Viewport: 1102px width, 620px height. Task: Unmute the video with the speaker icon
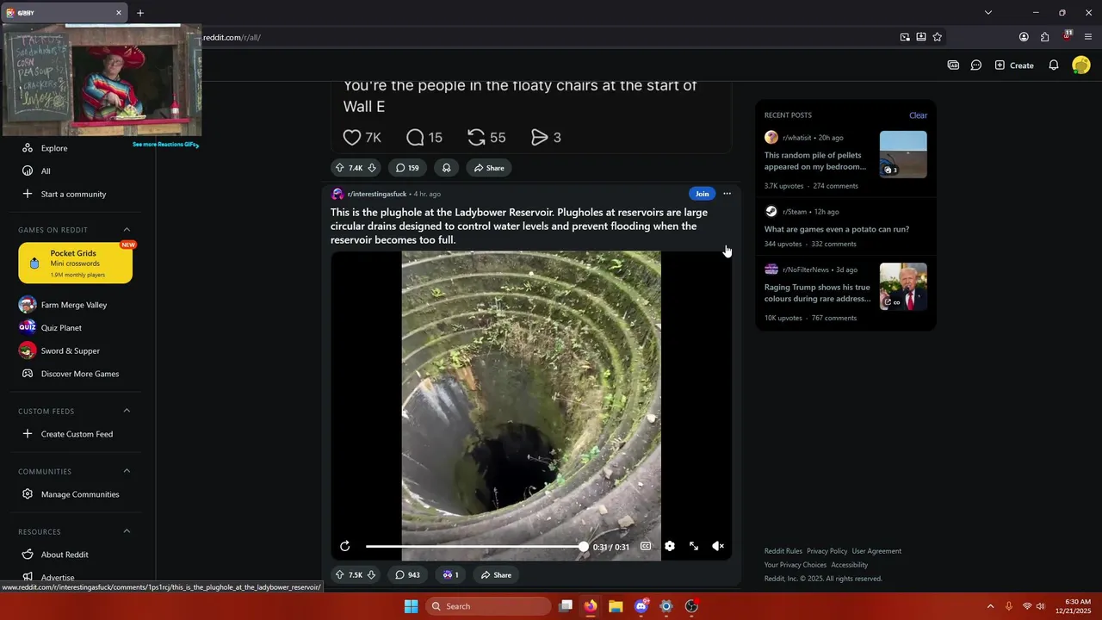click(x=718, y=546)
